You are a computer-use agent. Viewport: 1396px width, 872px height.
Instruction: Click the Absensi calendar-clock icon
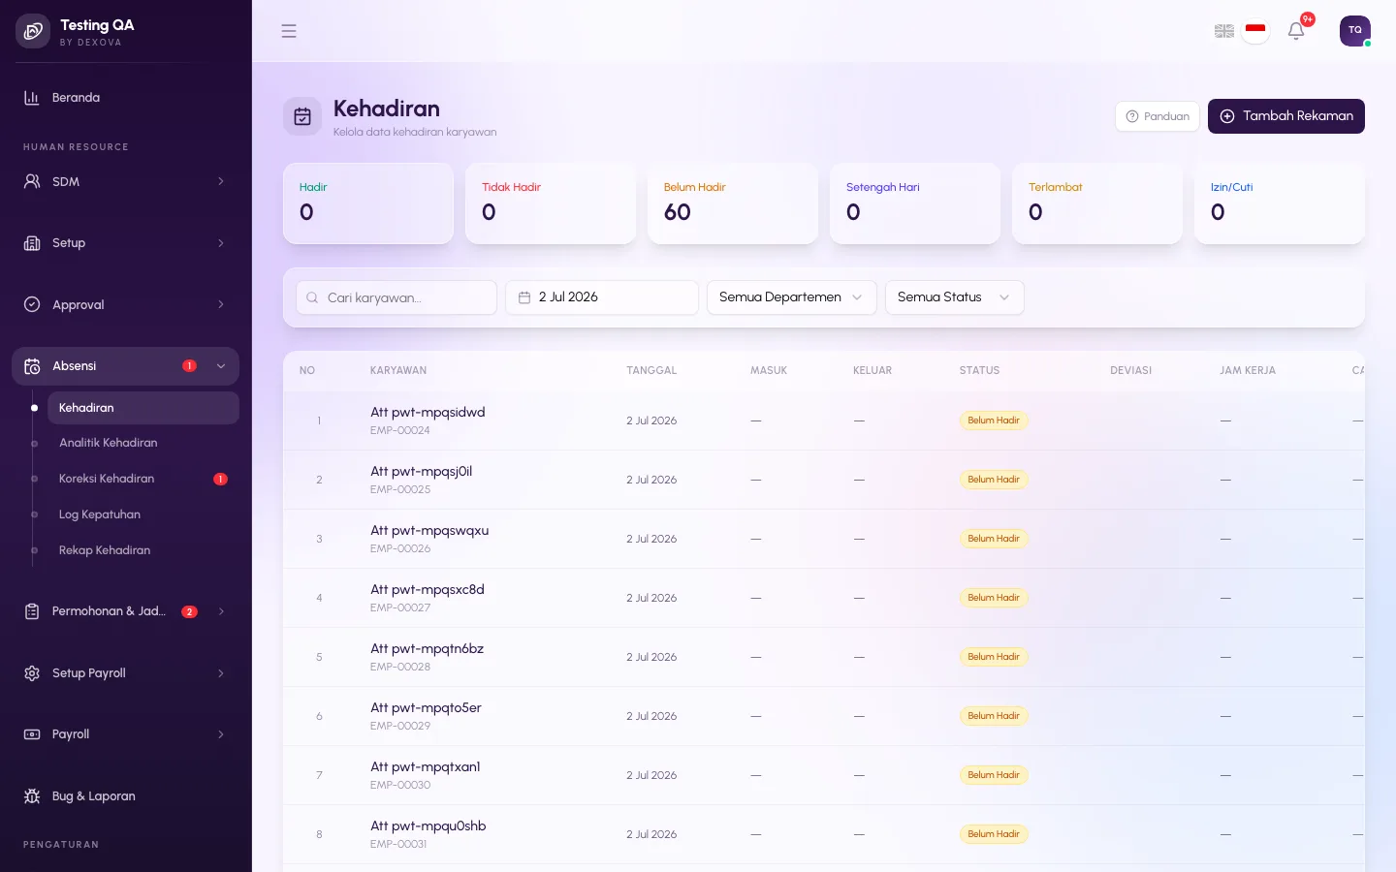(32, 366)
